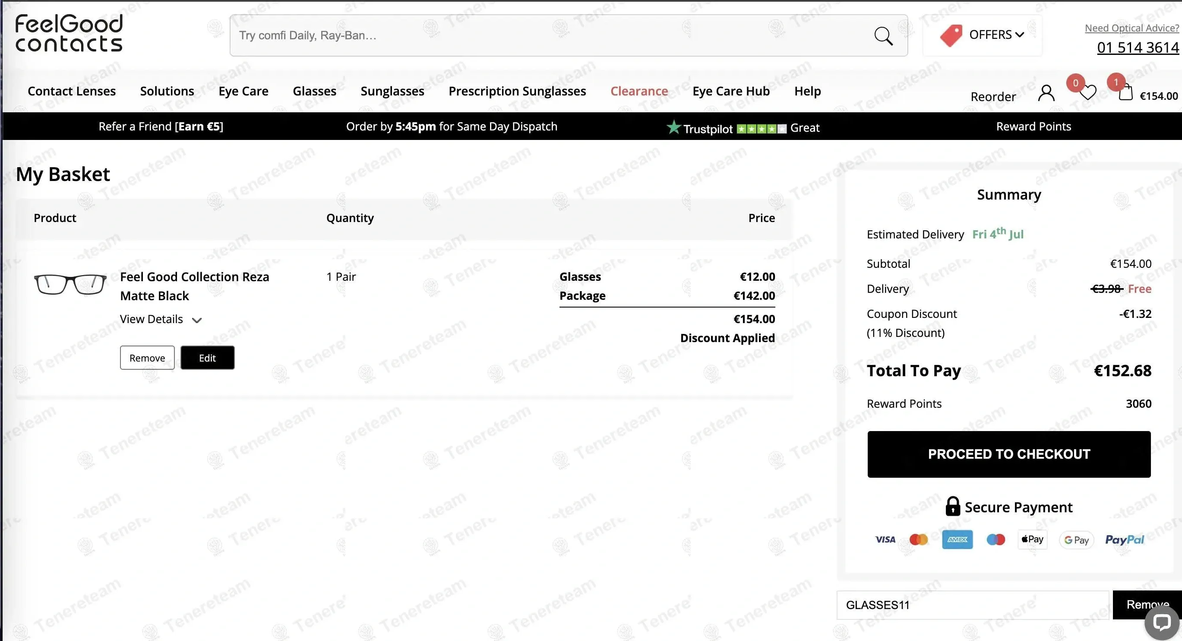
Task: Open the live chat bubble
Action: (x=1162, y=622)
